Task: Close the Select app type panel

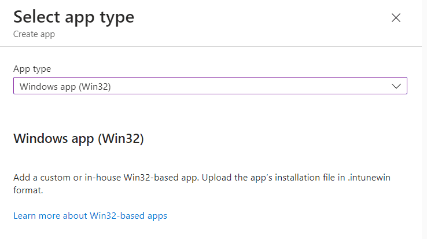Action: (x=396, y=18)
